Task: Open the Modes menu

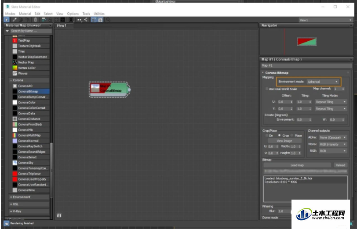Action: point(10,14)
